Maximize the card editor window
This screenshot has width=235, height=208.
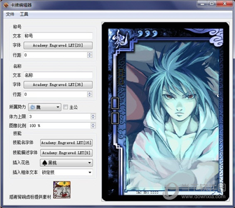pos(212,4)
